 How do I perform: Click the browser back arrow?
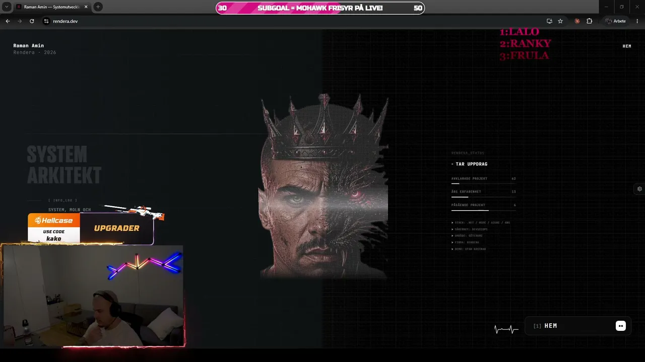8,21
